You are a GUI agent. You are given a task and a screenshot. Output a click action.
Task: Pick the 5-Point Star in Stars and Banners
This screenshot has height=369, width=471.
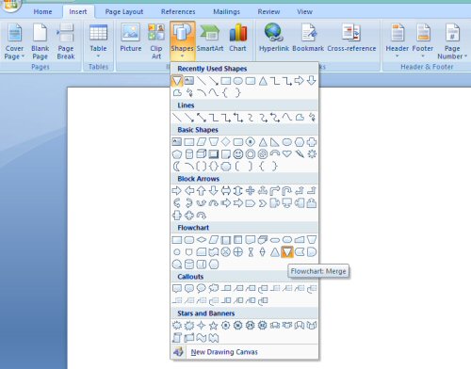[214, 326]
